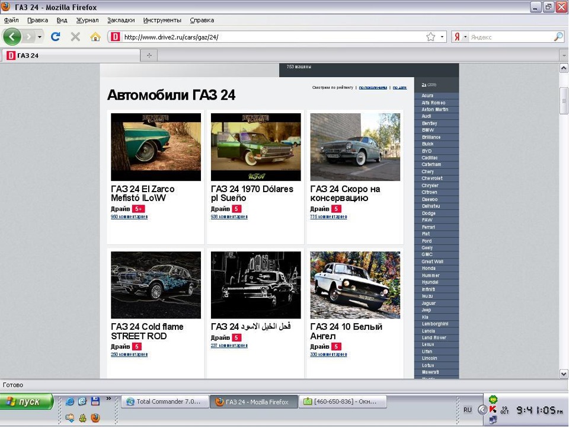The image size is (569, 427).
Task: Click the green flower ICQ tray icon
Action: [493, 400]
